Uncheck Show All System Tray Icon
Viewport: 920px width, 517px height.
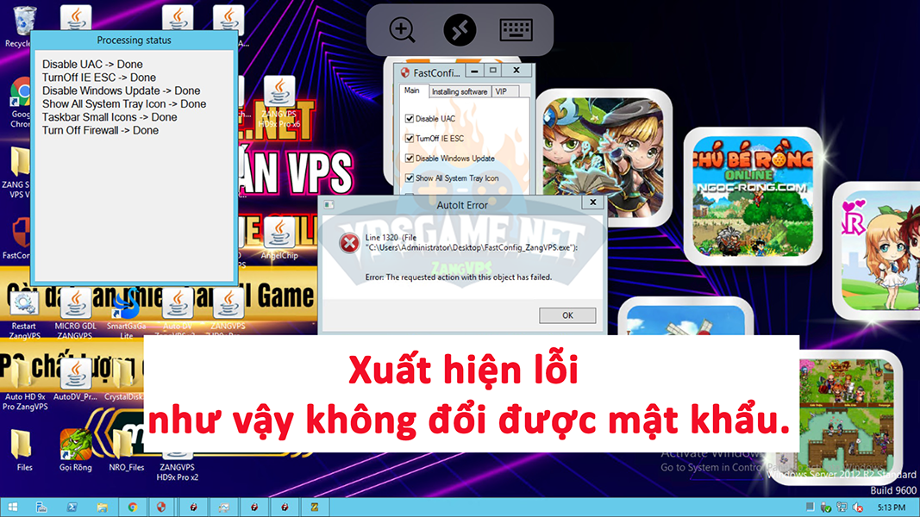(410, 178)
